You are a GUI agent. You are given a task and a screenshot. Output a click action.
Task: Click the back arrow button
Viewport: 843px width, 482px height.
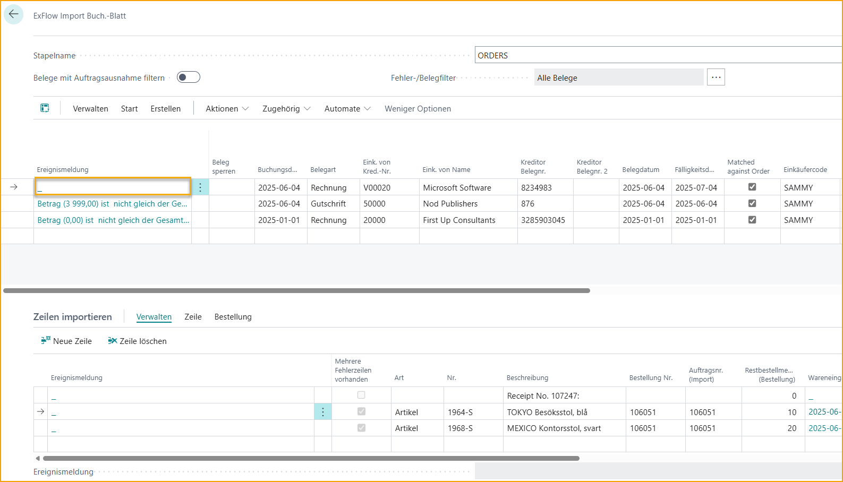13,14
